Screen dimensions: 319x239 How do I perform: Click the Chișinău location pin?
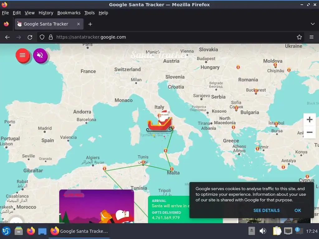pos(275,65)
